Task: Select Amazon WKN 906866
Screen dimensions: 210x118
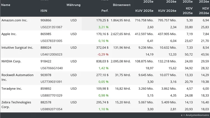Action: [x=46, y=20]
